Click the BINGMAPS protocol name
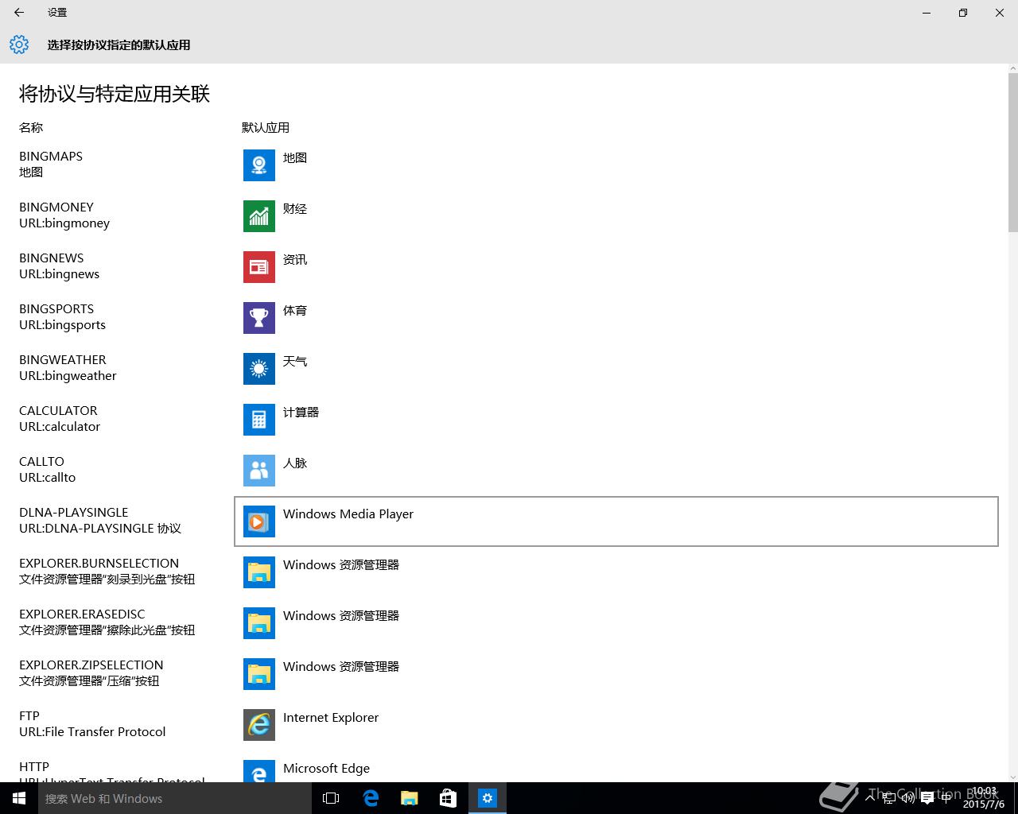 click(x=51, y=157)
